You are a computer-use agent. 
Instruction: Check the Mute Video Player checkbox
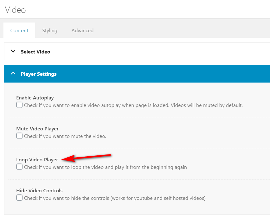point(19,136)
